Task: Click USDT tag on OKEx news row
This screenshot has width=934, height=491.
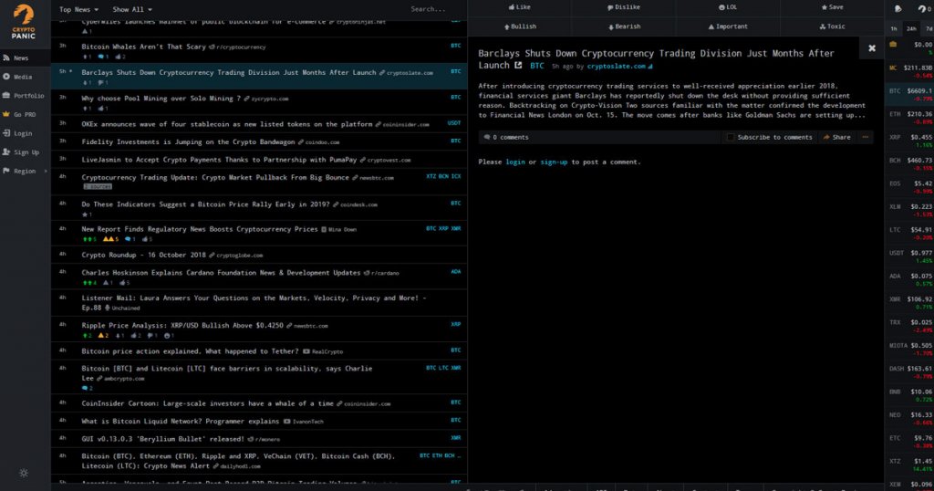Action: pyautogui.click(x=454, y=123)
